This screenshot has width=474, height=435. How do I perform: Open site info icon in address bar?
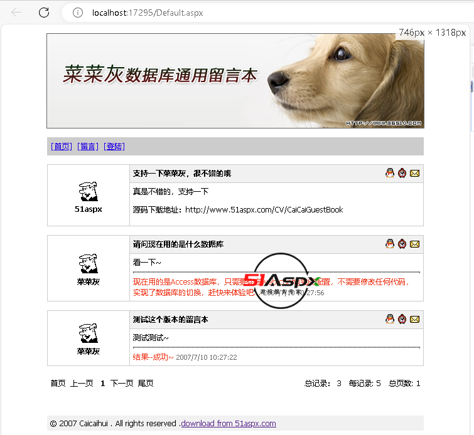click(78, 13)
